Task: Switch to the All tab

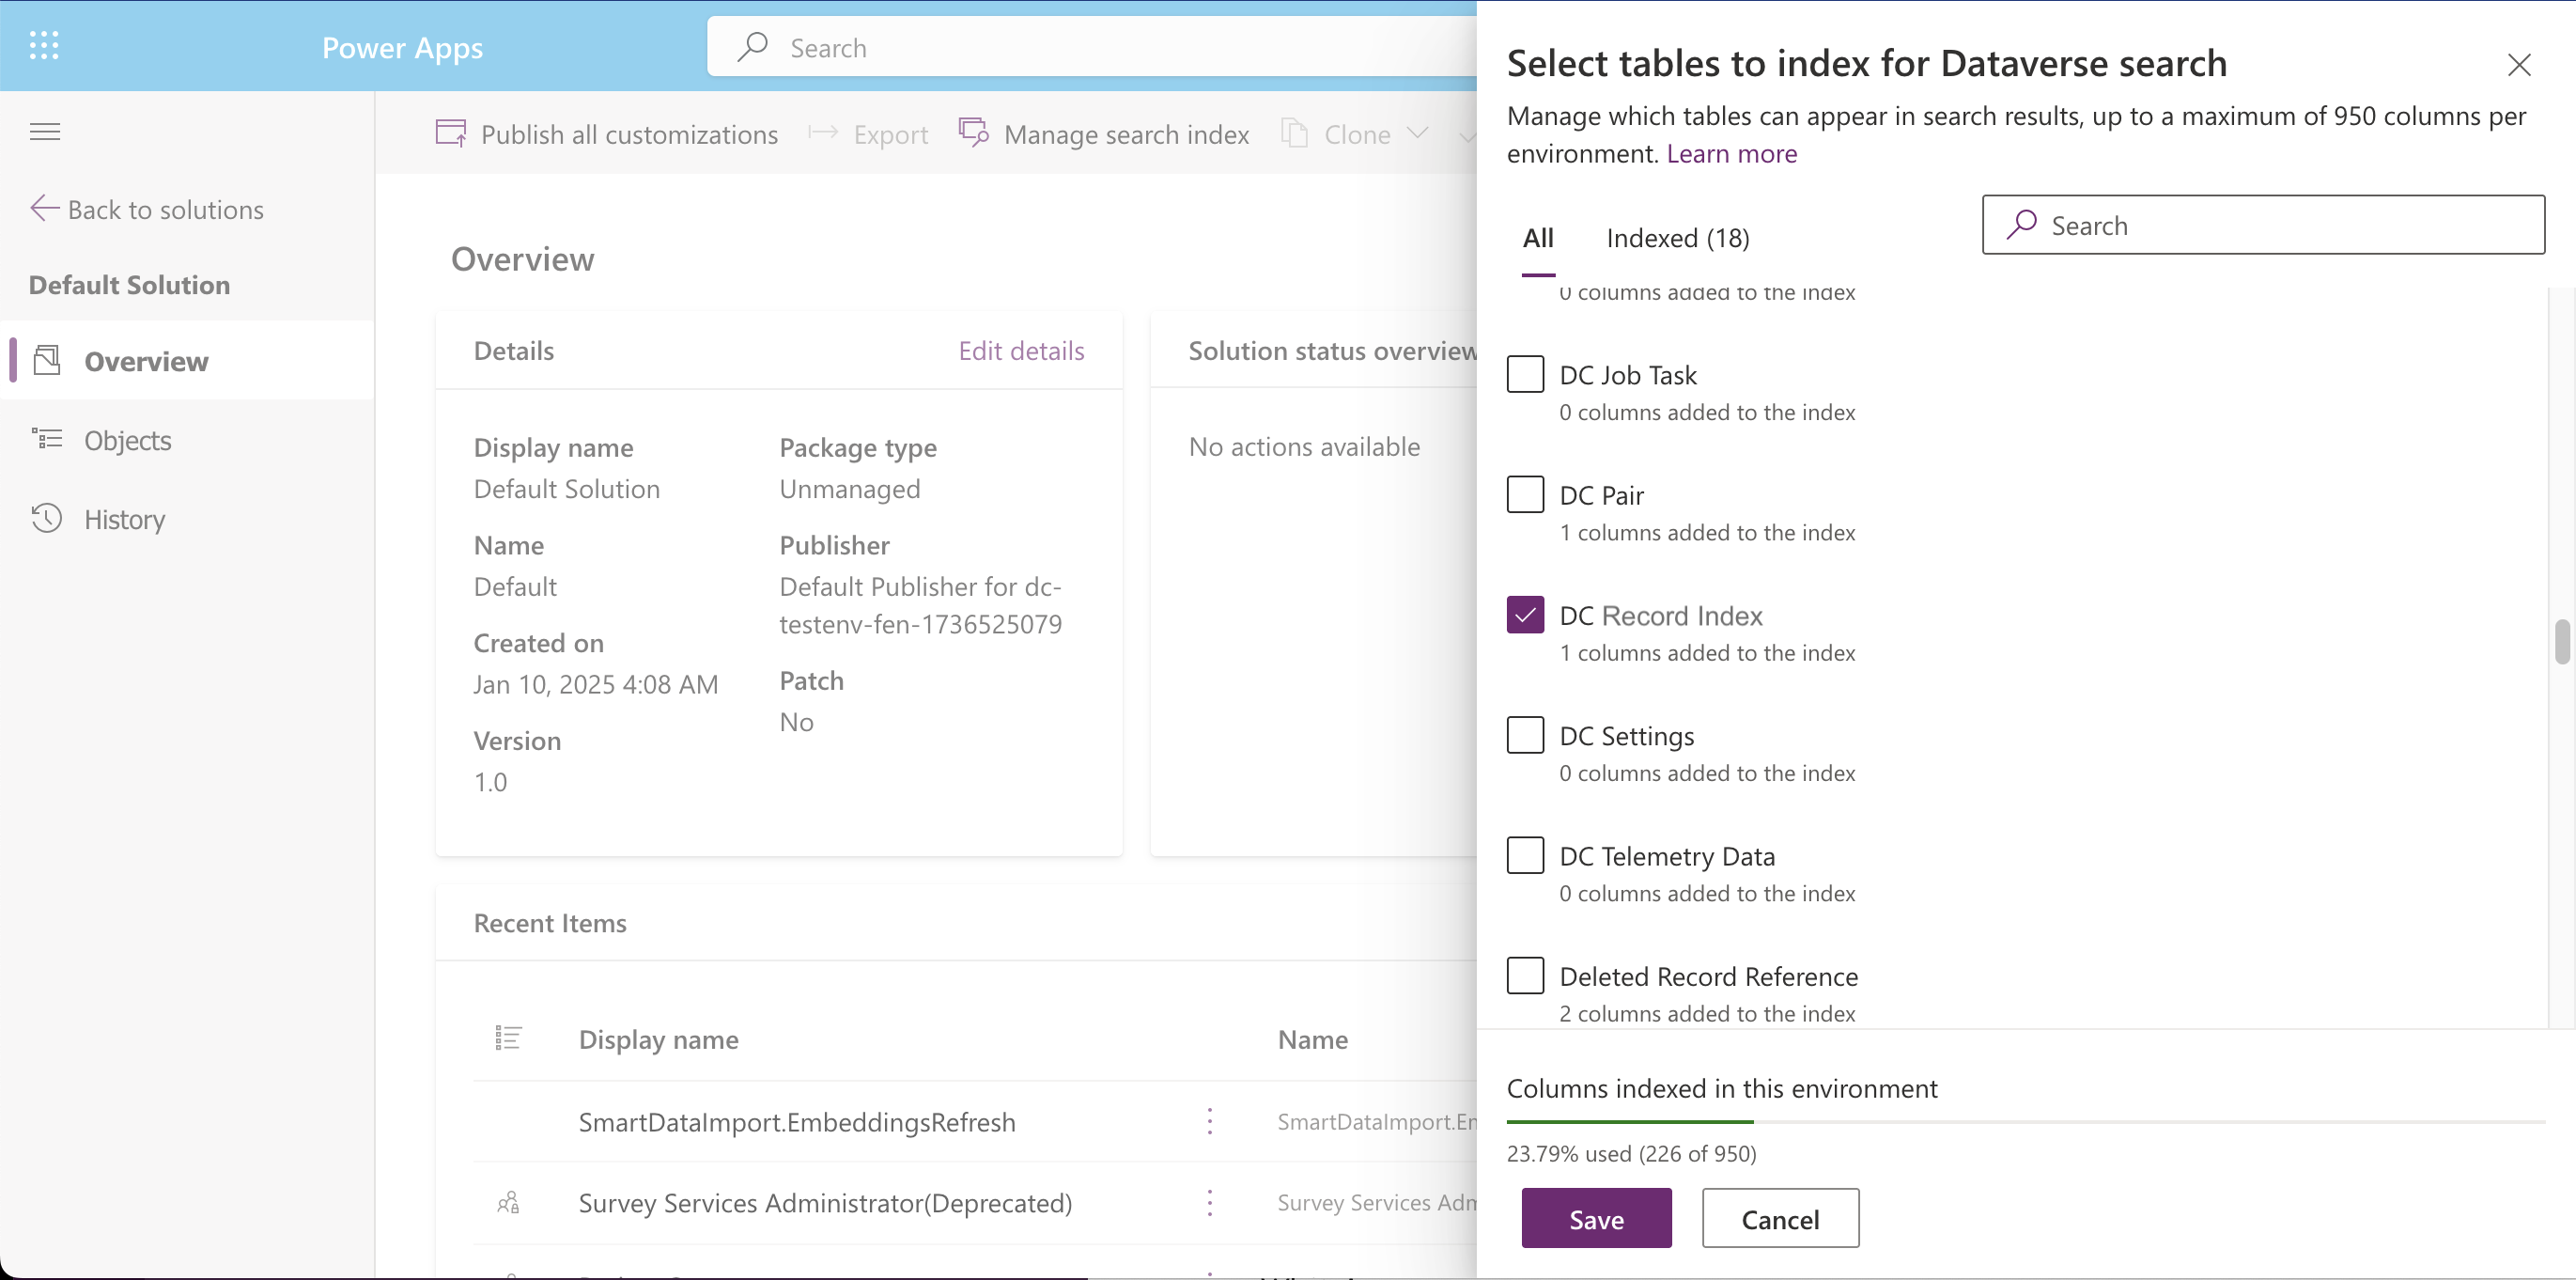Action: click(1538, 238)
